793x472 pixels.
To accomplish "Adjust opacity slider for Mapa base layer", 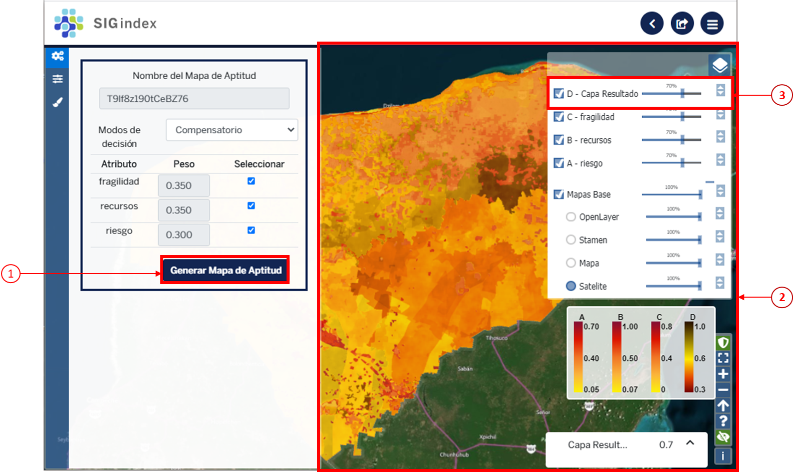I will click(x=674, y=263).
